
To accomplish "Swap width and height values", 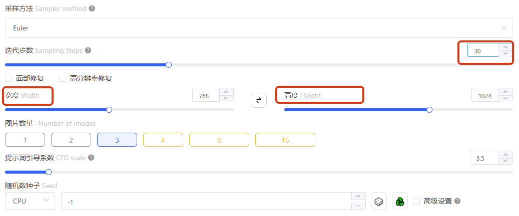I will click(x=259, y=100).
